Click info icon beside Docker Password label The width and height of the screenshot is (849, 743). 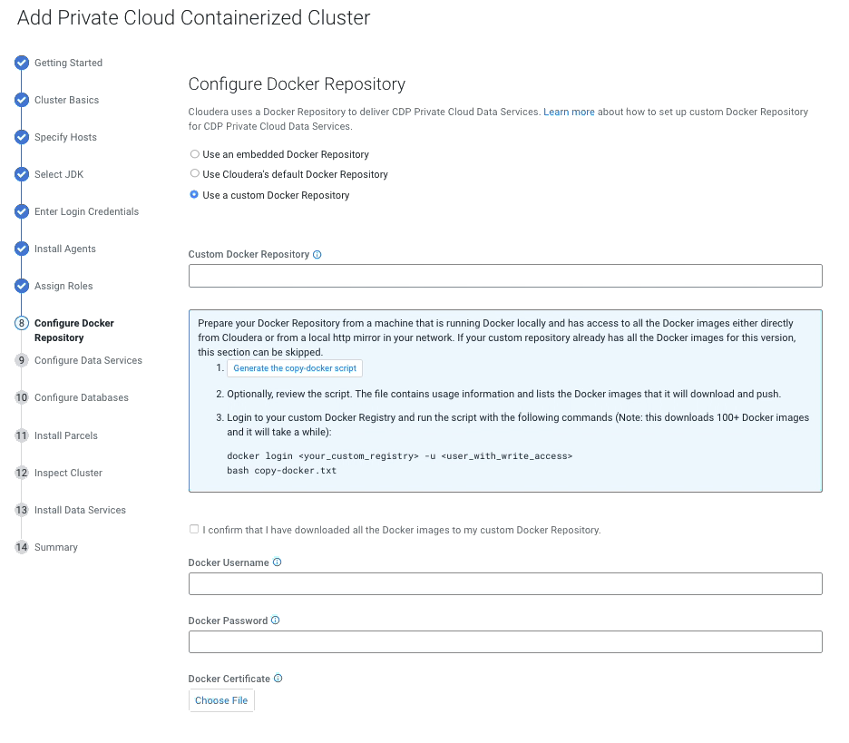pos(276,621)
